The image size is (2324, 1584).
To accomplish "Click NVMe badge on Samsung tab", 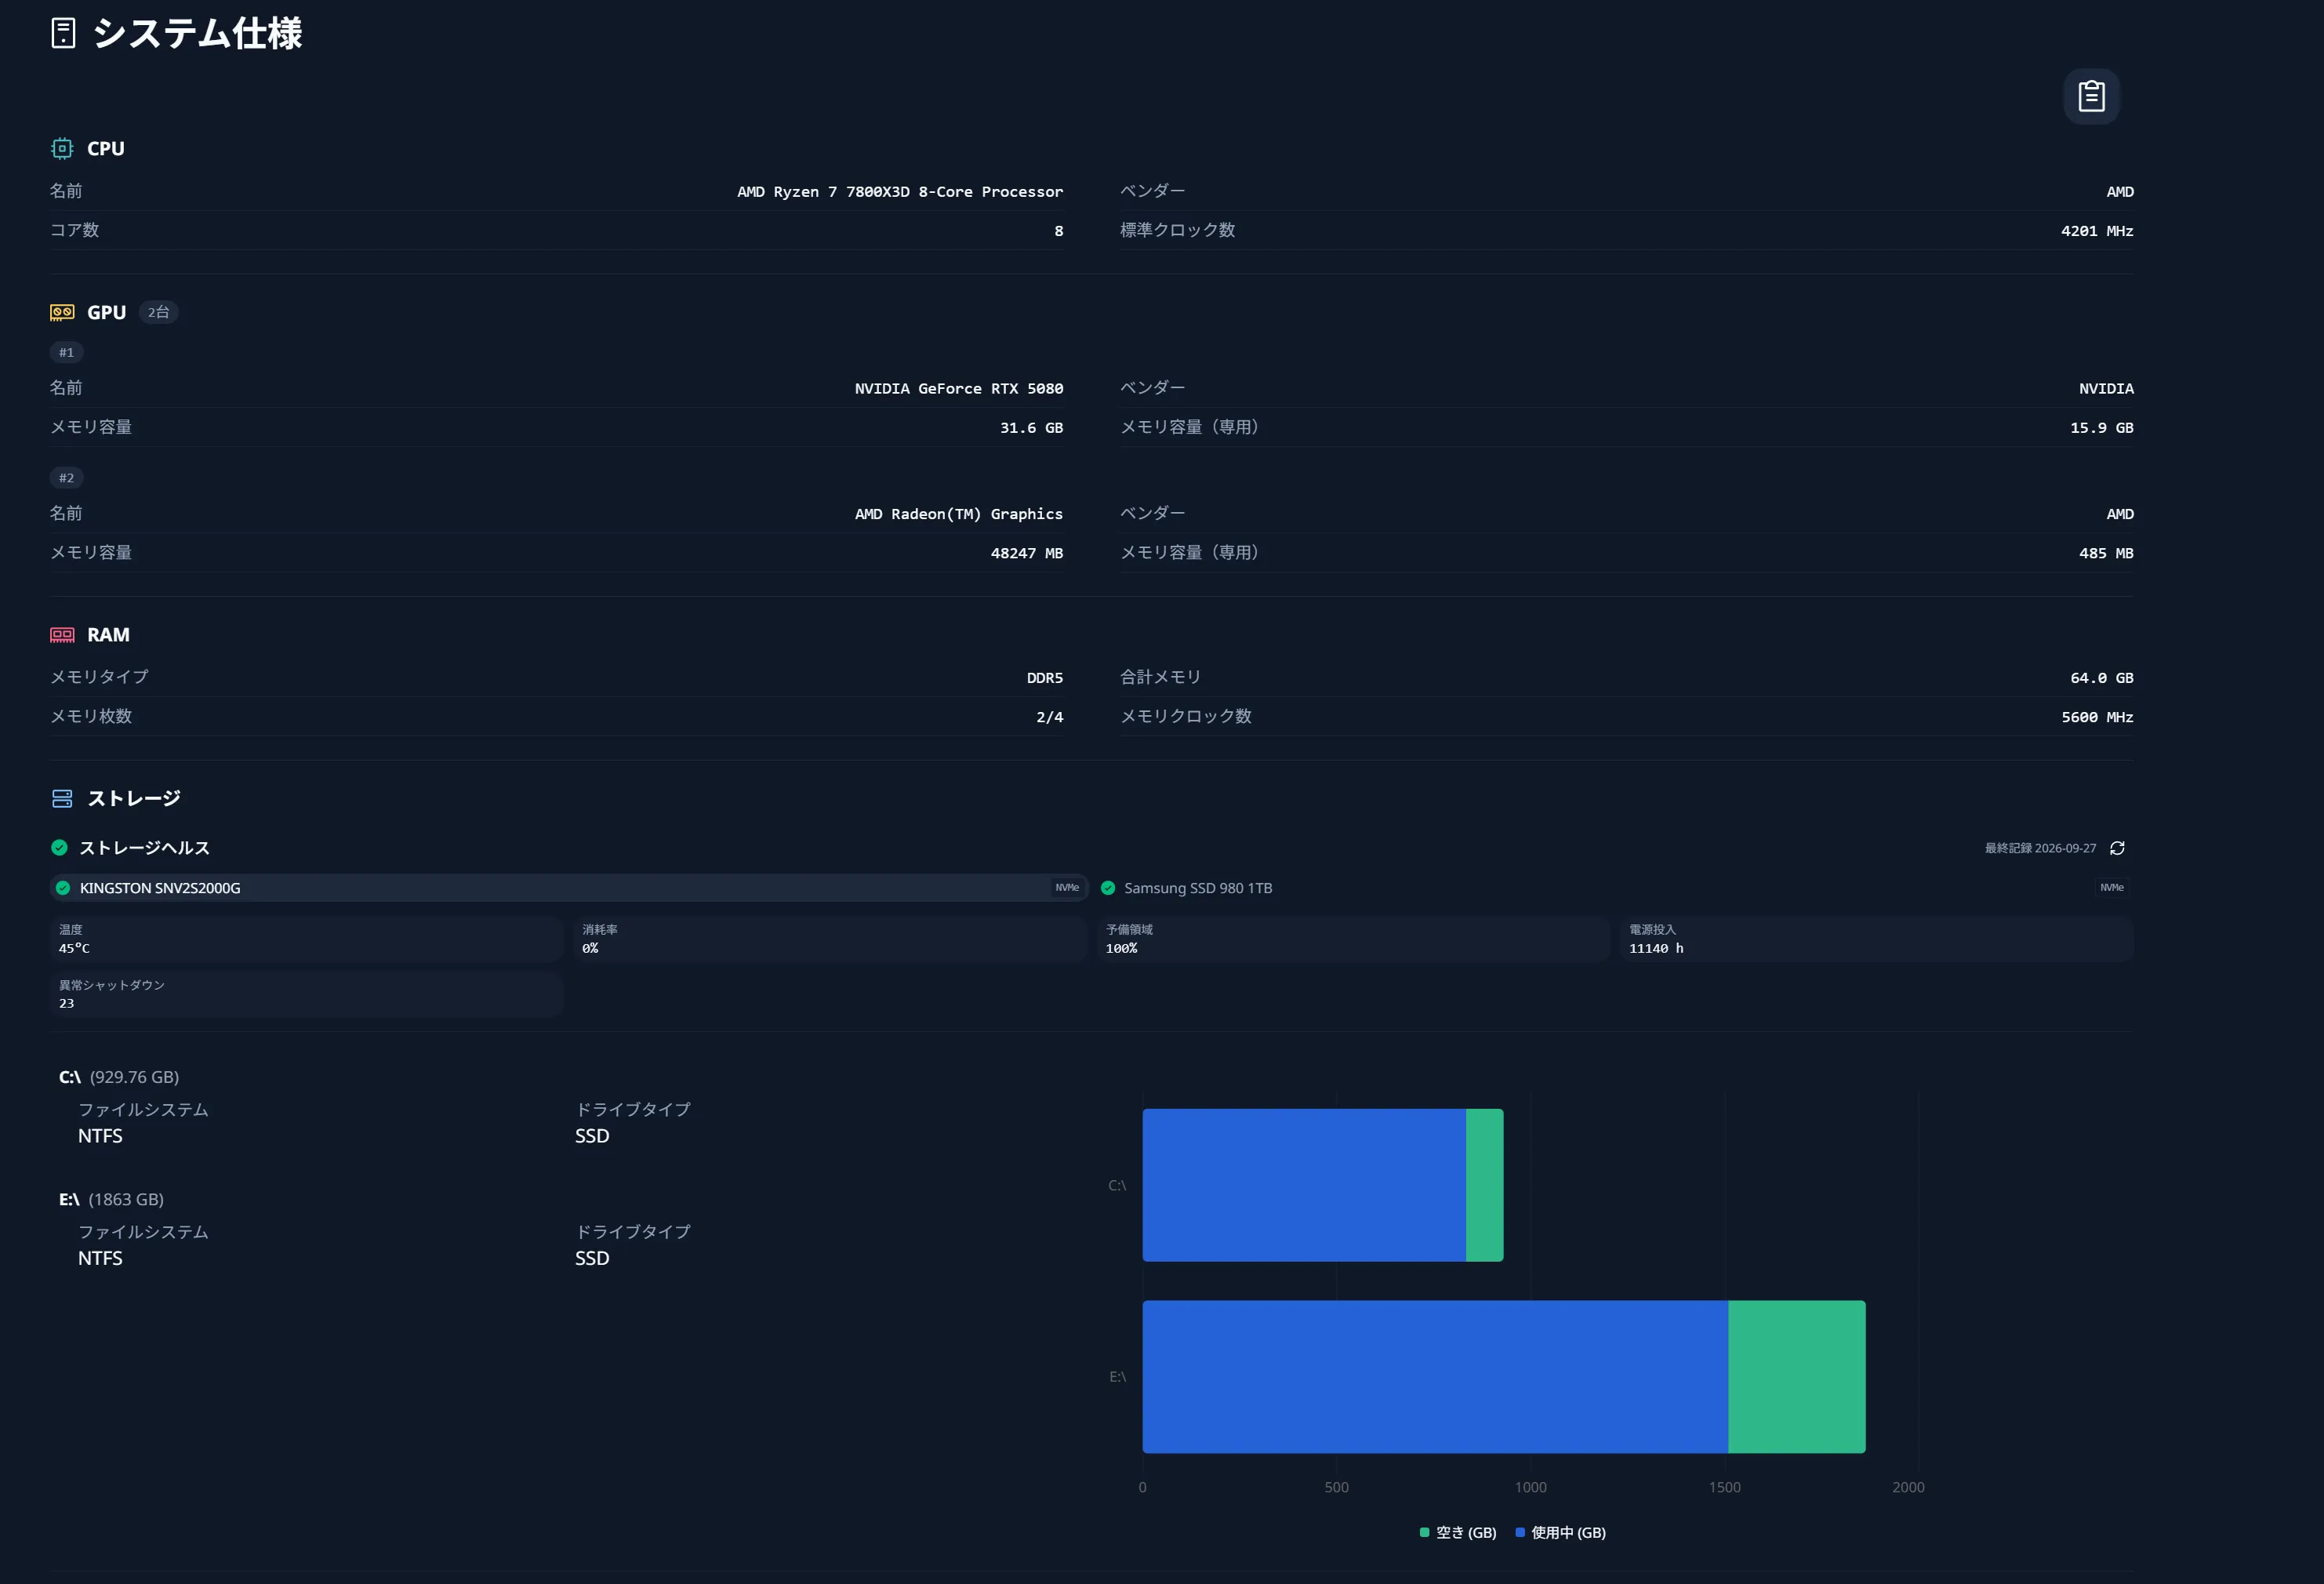I will click(x=2112, y=888).
